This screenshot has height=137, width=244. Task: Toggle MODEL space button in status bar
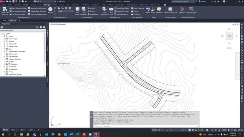coord(154,130)
